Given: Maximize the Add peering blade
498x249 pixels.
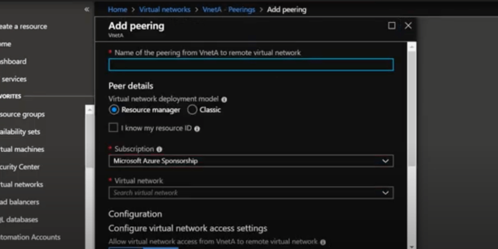Looking at the screenshot, I should [392, 26].
